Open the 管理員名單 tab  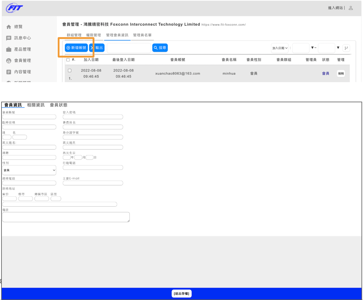[x=142, y=35]
